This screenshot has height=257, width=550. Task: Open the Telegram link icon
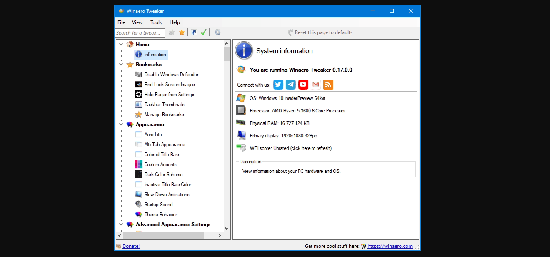tap(291, 85)
